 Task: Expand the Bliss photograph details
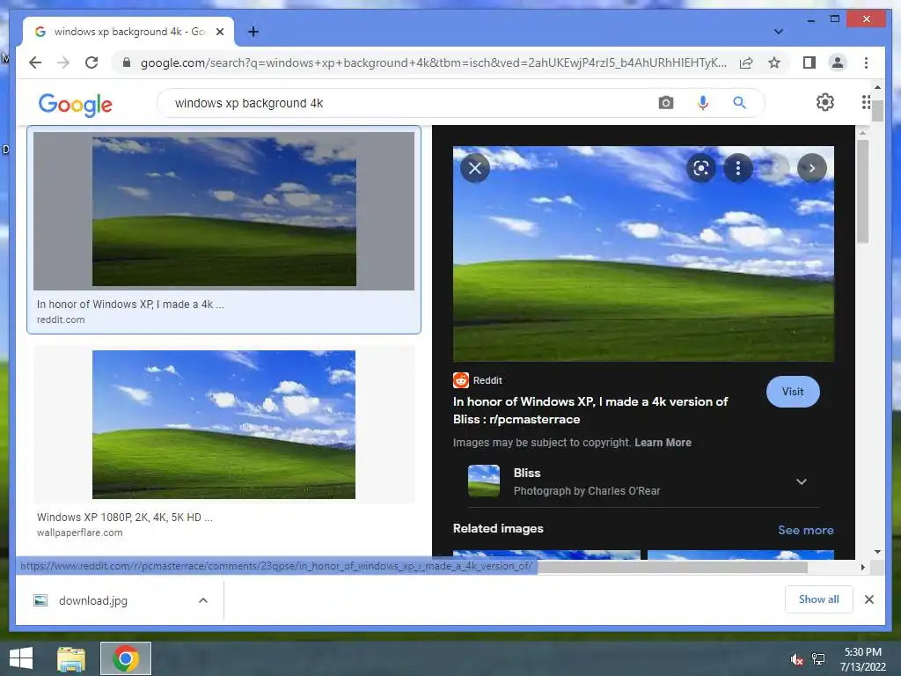click(801, 481)
